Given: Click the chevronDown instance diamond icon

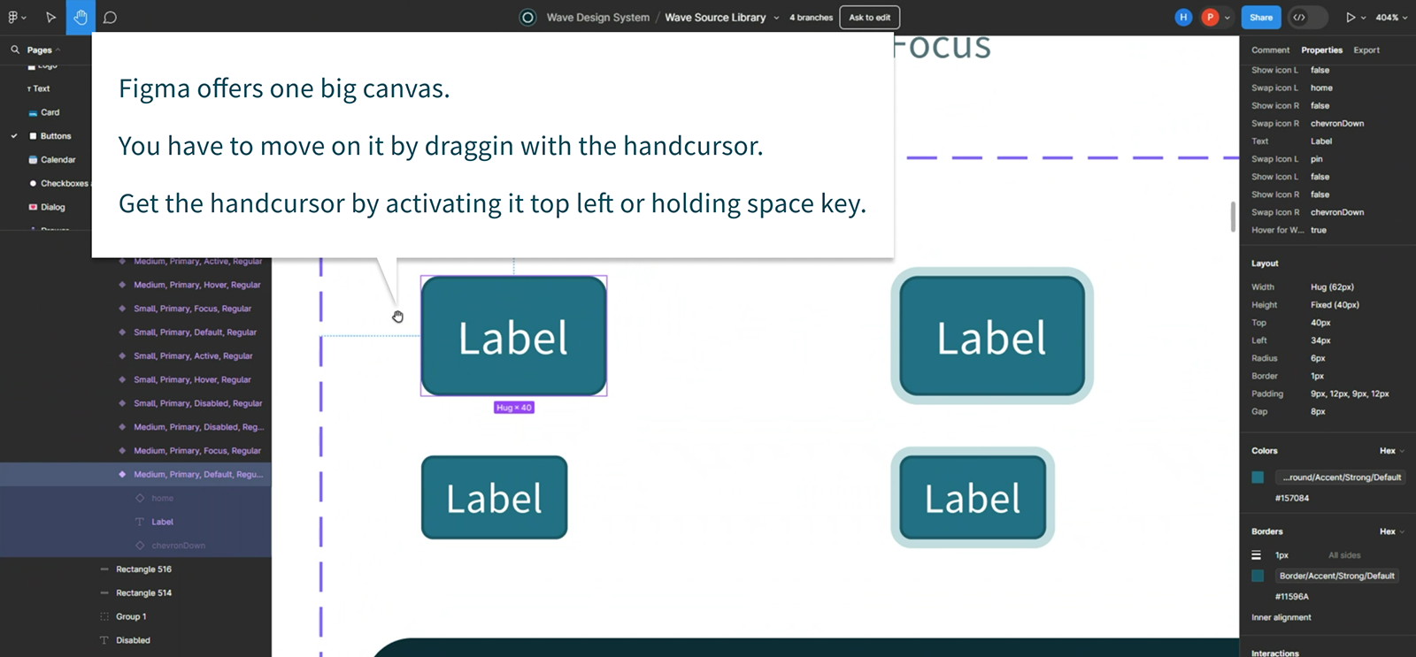Looking at the screenshot, I should [x=140, y=546].
